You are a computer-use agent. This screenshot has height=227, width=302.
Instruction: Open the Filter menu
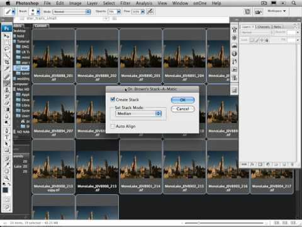(125, 3)
